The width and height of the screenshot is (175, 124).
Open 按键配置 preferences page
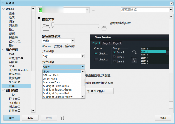pyautogui.click(x=14, y=78)
